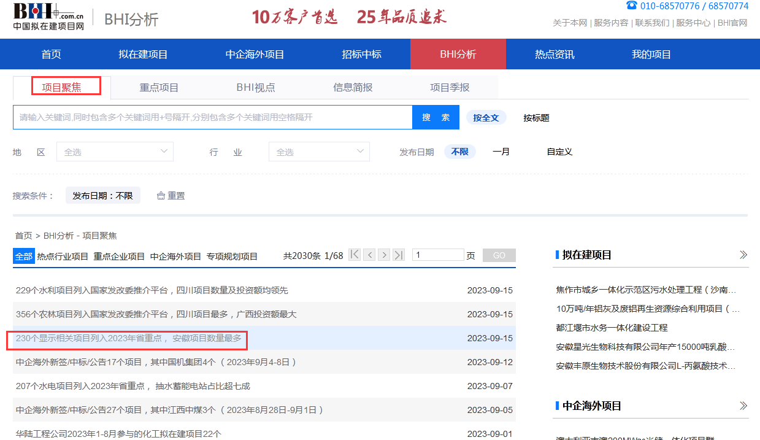Select 按全文 search mode
The width and height of the screenshot is (760, 440).
486,118
